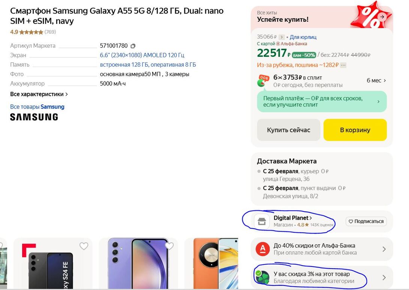Expand the Alfa-Bank 40% discount offer

[x=384, y=249]
